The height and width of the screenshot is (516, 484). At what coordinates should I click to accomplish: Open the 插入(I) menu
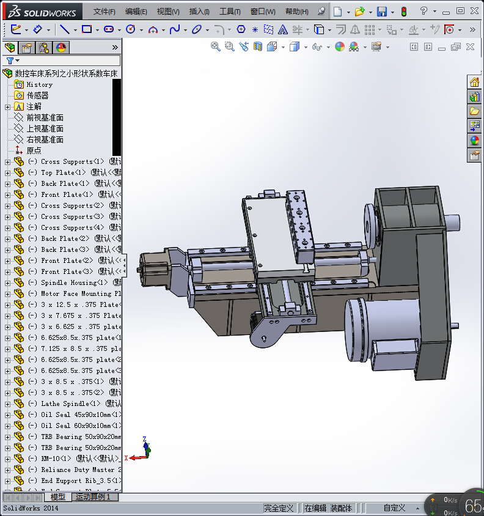pos(199,12)
